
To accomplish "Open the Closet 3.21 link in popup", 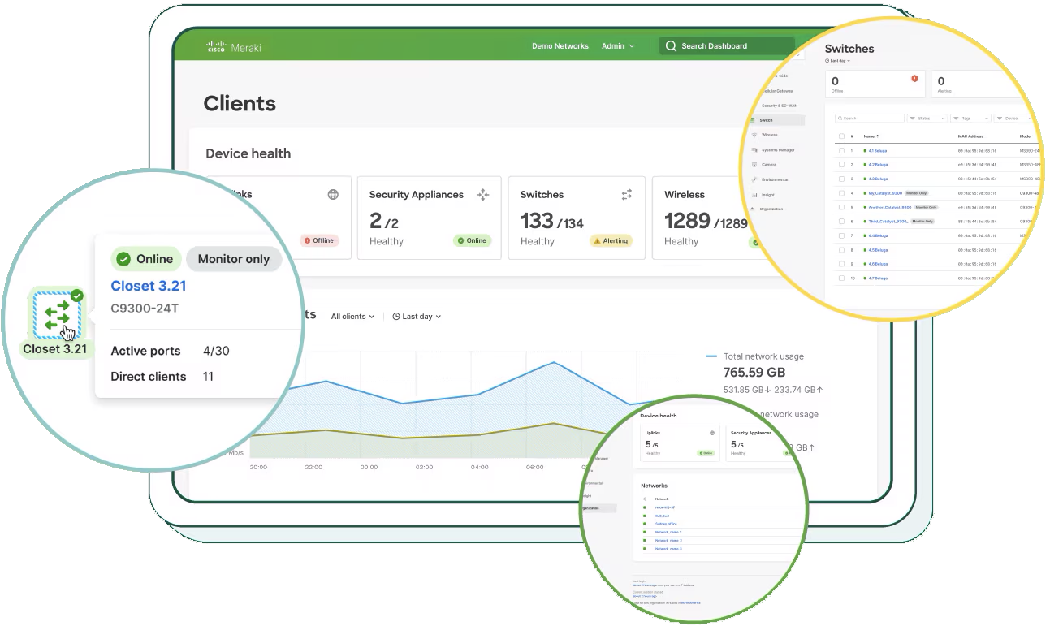I will [149, 286].
